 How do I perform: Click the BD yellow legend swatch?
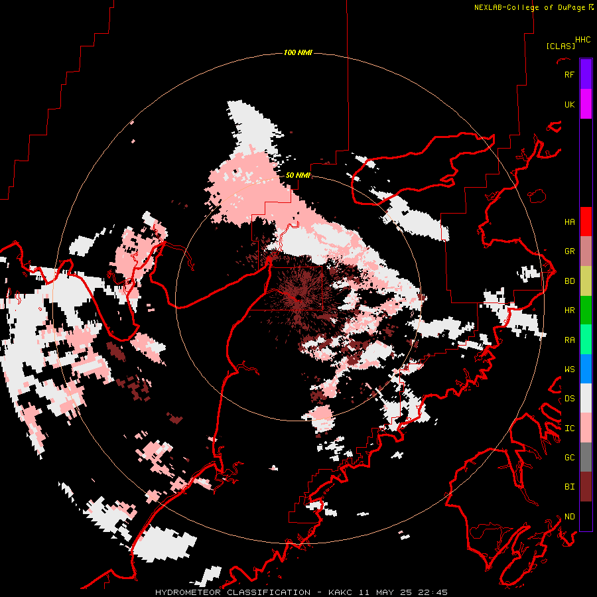[x=586, y=281]
